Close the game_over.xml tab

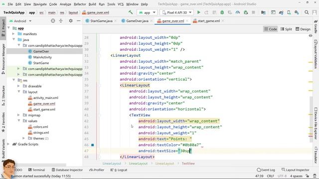click(187, 21)
